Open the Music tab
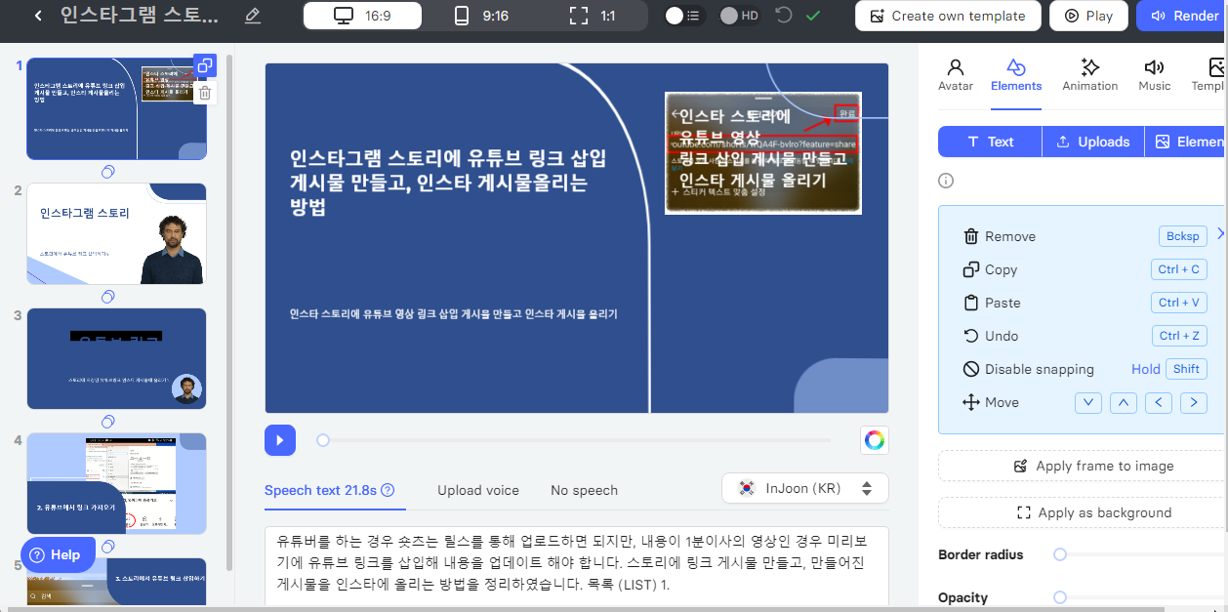The height and width of the screenshot is (612, 1228). [1155, 74]
